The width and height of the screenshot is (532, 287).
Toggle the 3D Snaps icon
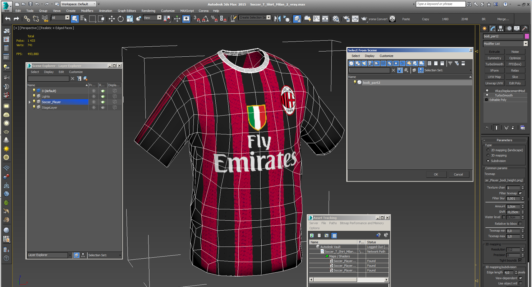pyautogui.click(x=197, y=19)
